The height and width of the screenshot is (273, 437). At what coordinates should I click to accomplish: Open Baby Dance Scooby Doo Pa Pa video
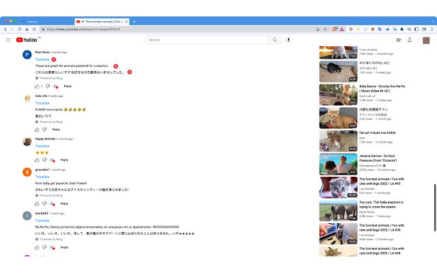[x=339, y=95]
